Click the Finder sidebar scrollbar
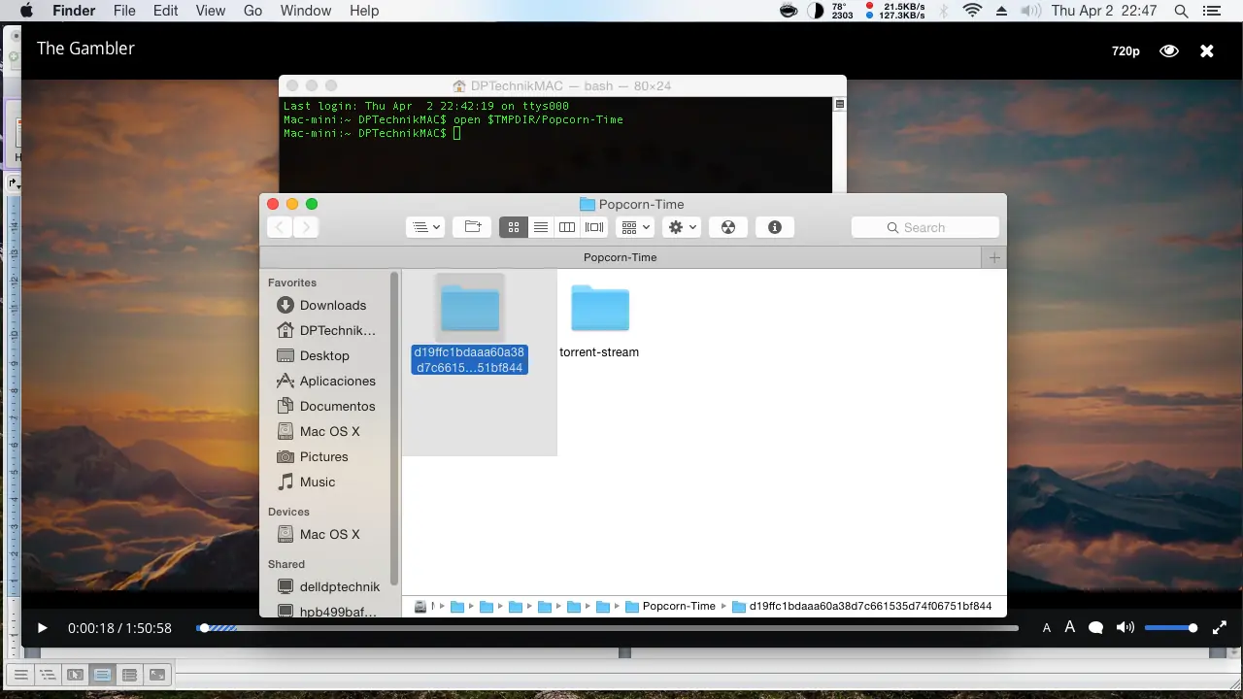The width and height of the screenshot is (1243, 699). tap(394, 427)
